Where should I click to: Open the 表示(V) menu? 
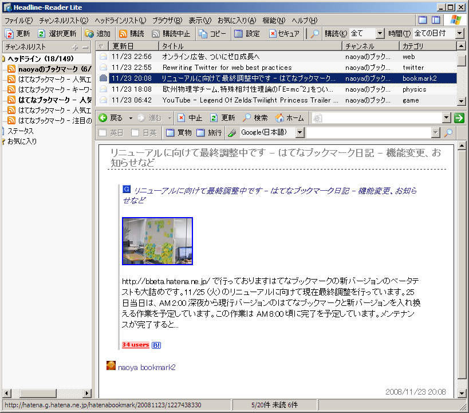[200, 21]
